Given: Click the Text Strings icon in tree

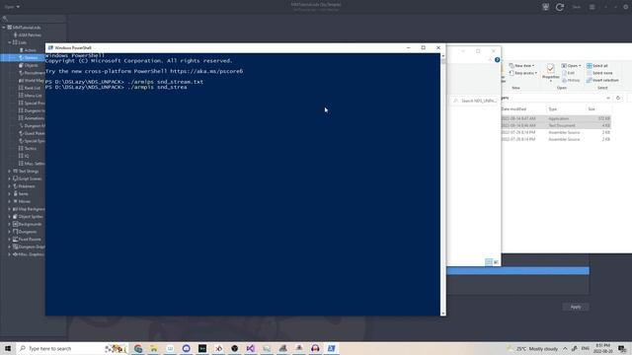Looking at the screenshot, I should point(16,171).
